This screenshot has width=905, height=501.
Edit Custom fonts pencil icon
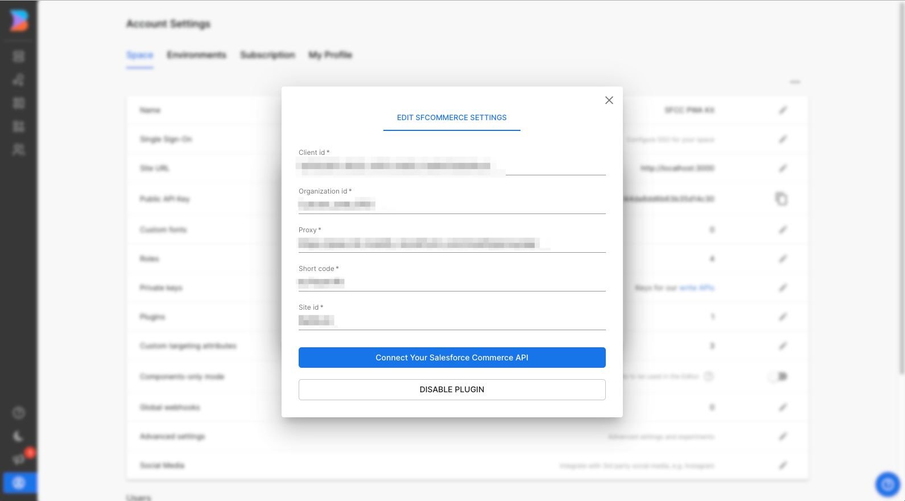click(x=783, y=229)
